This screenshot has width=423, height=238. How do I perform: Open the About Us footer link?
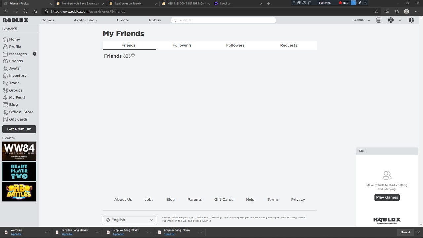123,200
